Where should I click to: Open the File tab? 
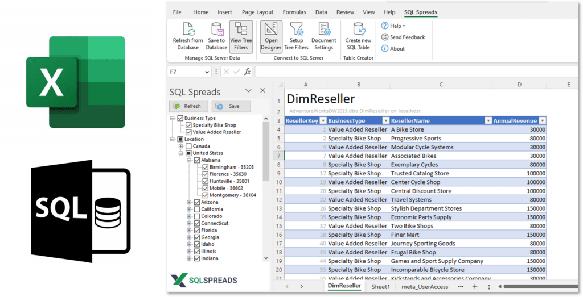(x=177, y=12)
